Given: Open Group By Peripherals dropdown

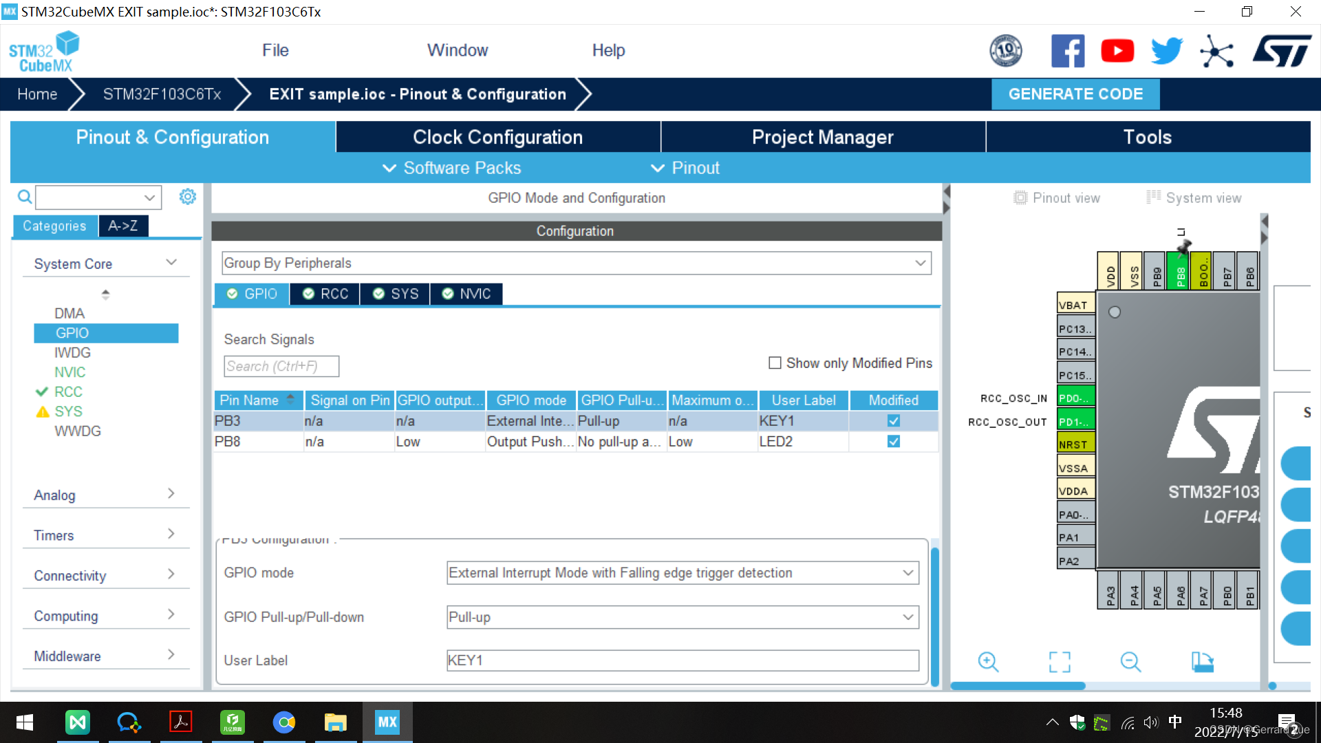Looking at the screenshot, I should click(x=576, y=263).
